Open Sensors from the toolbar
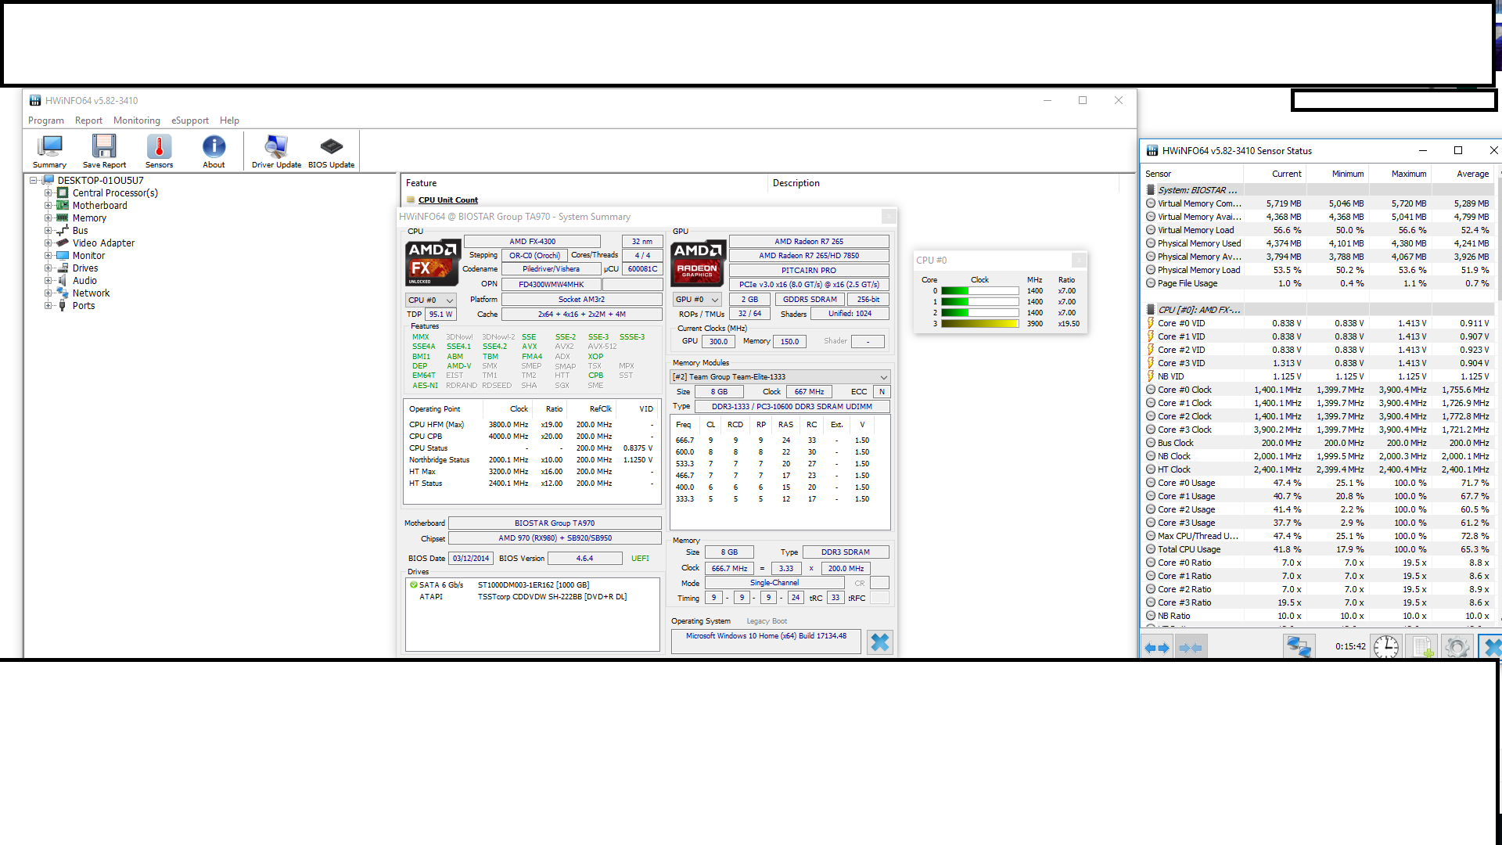The width and height of the screenshot is (1502, 845). [159, 151]
